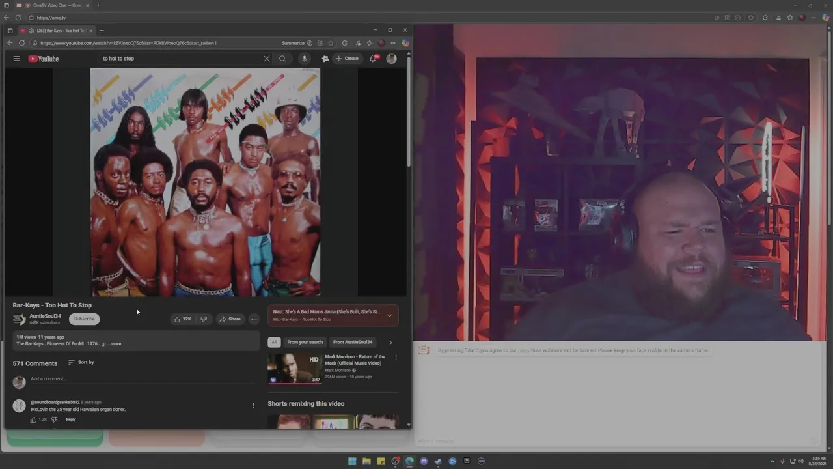This screenshot has width=833, height=469.
Task: Subscribe to AuntieSoul34 channel
Action: click(x=84, y=319)
